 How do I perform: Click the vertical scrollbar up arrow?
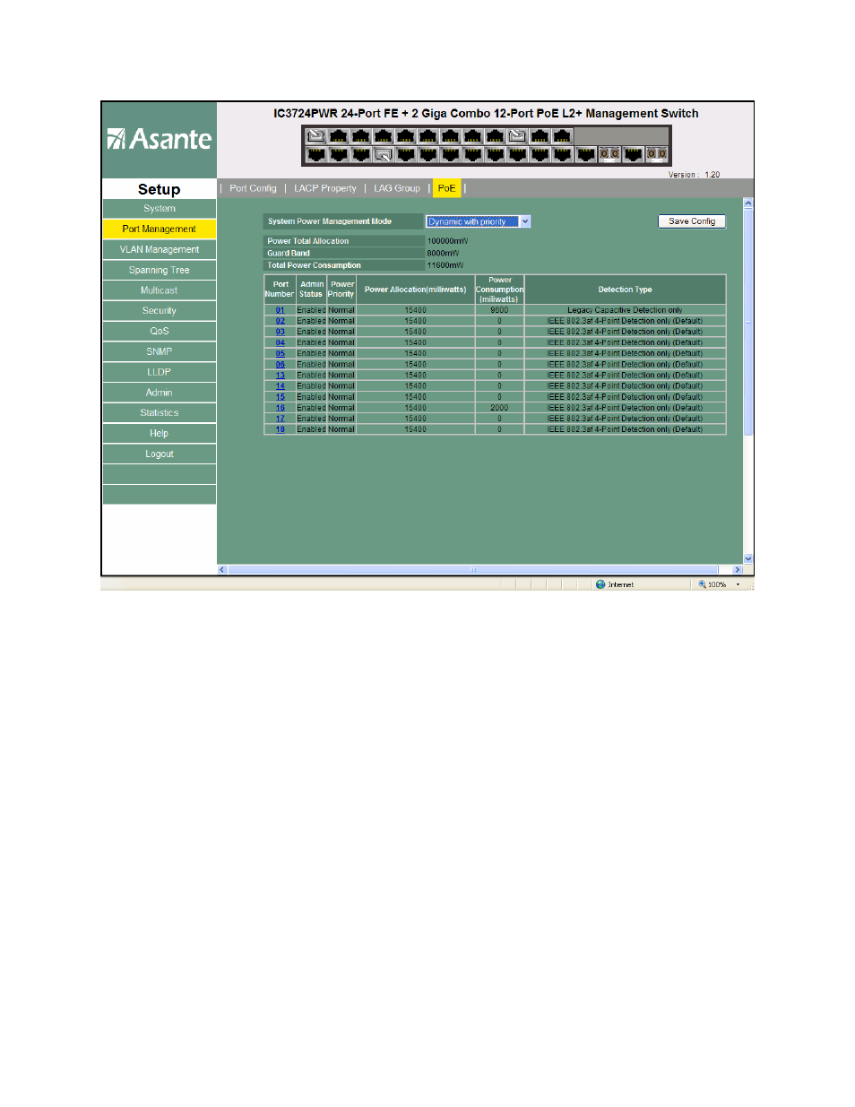[x=748, y=203]
